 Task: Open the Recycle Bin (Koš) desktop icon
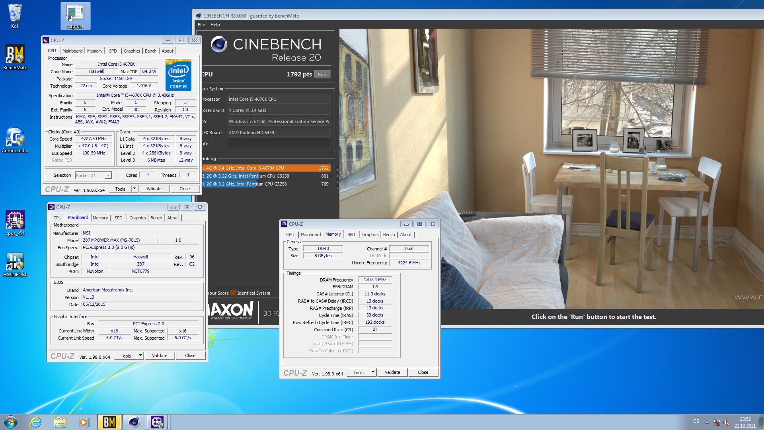pyautogui.click(x=15, y=16)
